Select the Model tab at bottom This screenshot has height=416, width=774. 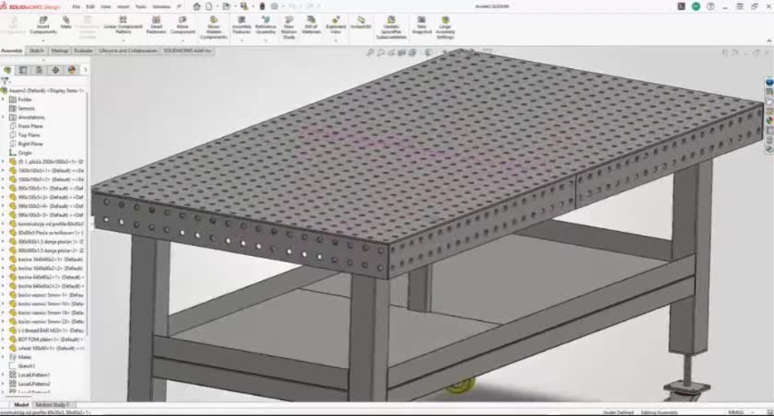tap(21, 404)
